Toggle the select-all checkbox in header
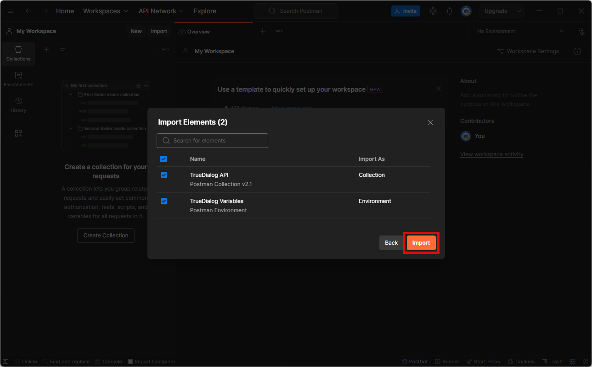The image size is (592, 367). pyautogui.click(x=164, y=159)
